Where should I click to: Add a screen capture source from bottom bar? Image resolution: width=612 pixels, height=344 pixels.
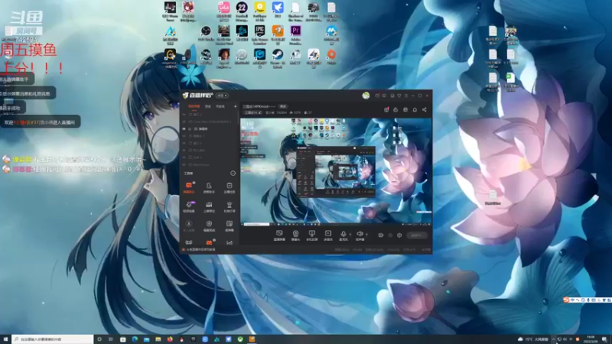[279, 235]
